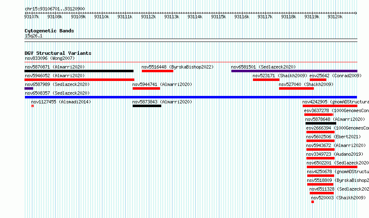The image size is (369, 218).
Task: Select the tiny red nsv1127455 marker
Action: 32,106
